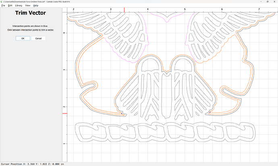Click the blue intersection point at right wing tip
The width and height of the screenshot is (278, 166).
pos(210,112)
